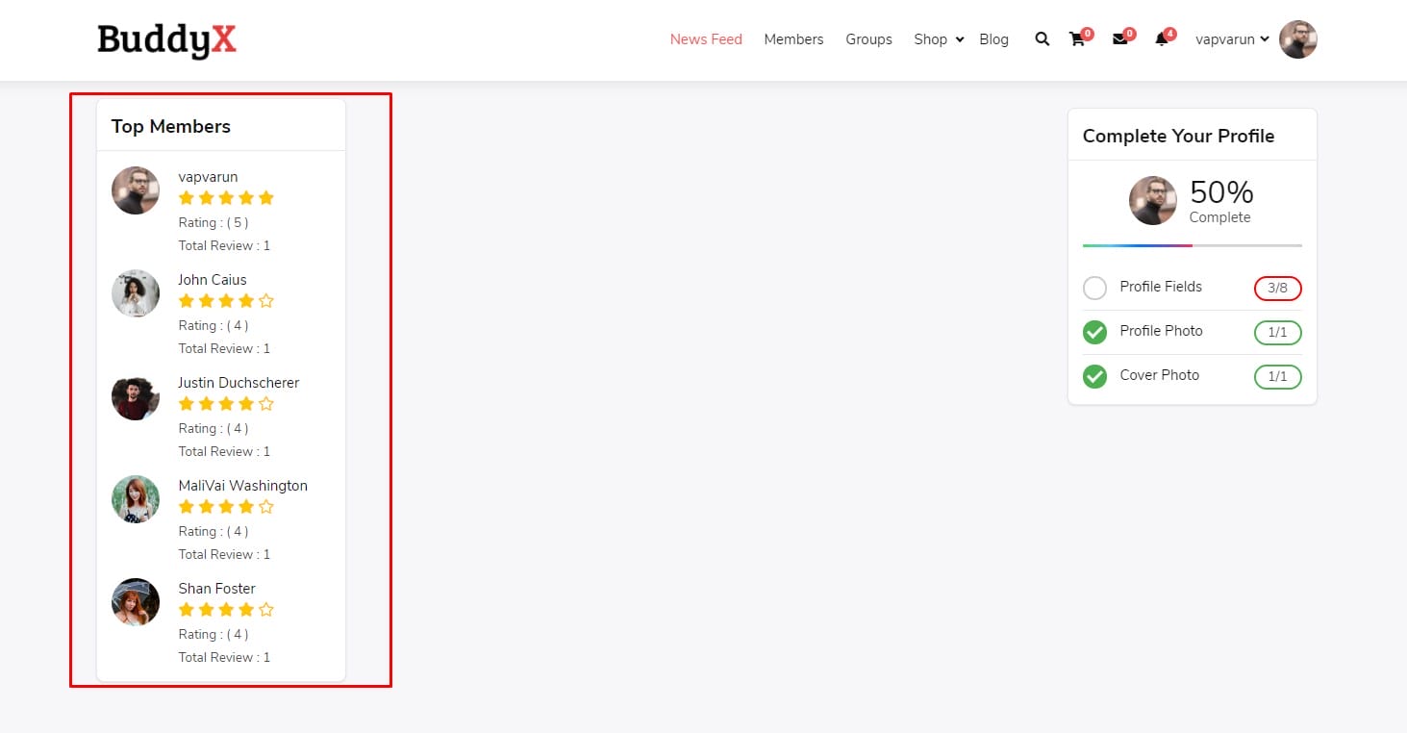Click the green Profile Photo checkmark
1407x733 pixels.
[x=1094, y=332]
